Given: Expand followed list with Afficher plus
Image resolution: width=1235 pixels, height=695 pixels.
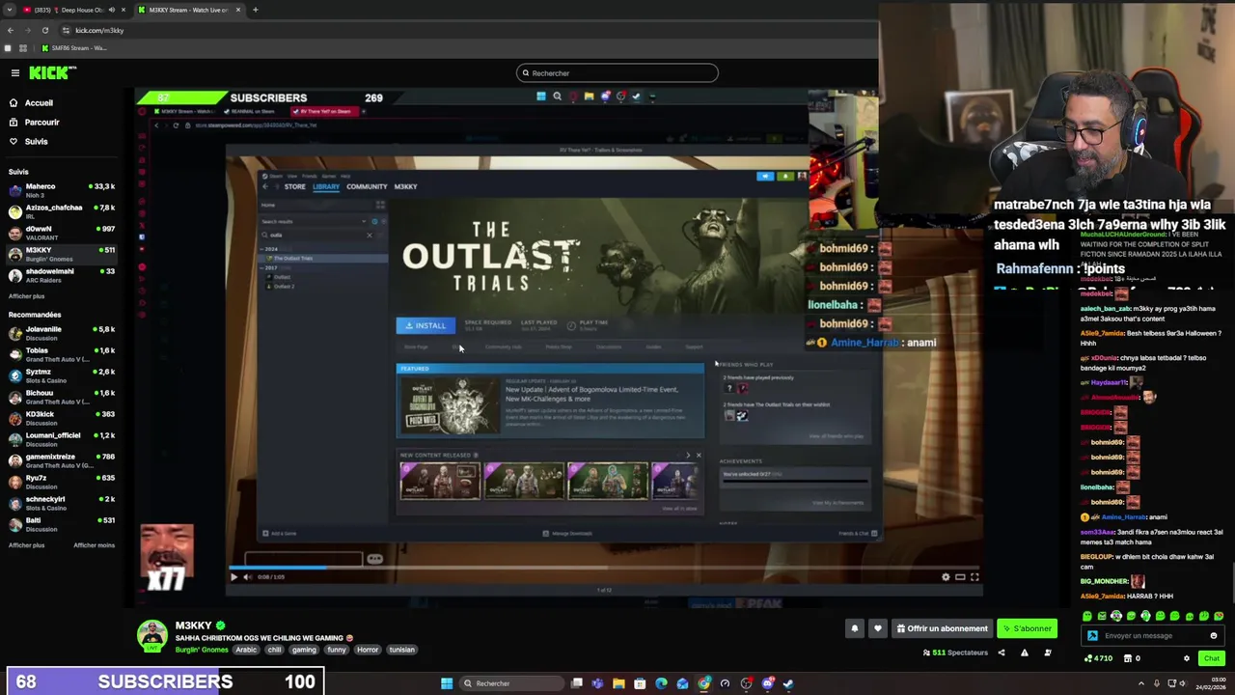Looking at the screenshot, I should pyautogui.click(x=27, y=296).
